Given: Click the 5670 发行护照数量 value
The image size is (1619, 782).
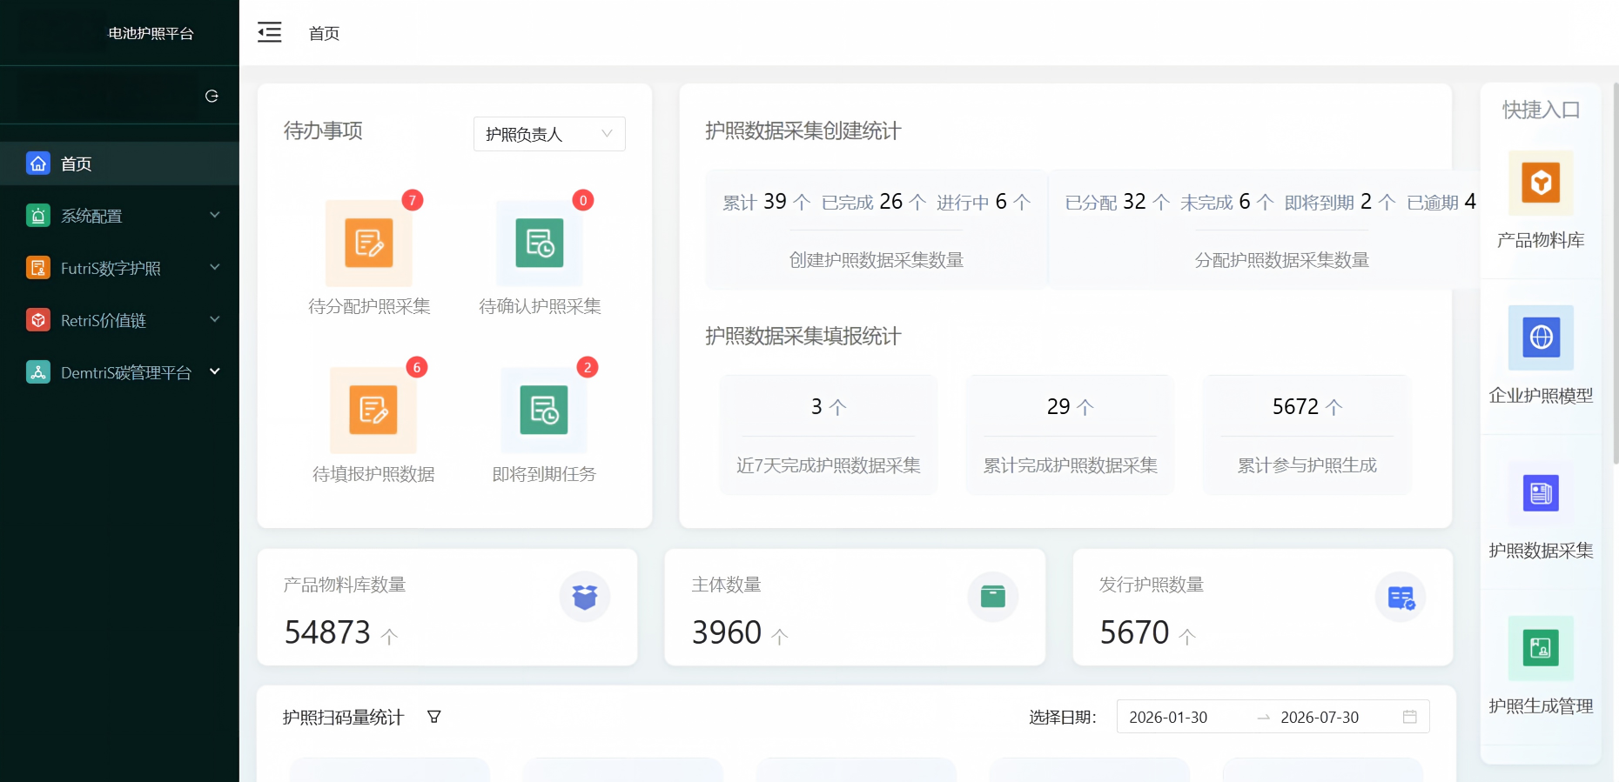Looking at the screenshot, I should 1134,632.
